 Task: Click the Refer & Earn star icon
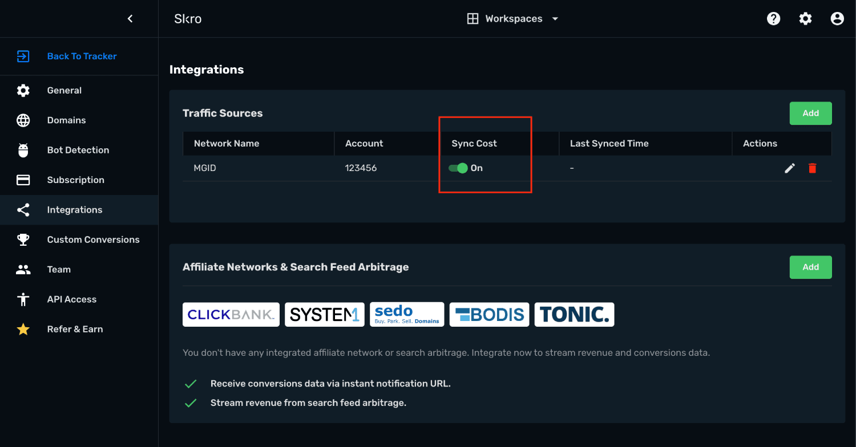[x=23, y=329]
